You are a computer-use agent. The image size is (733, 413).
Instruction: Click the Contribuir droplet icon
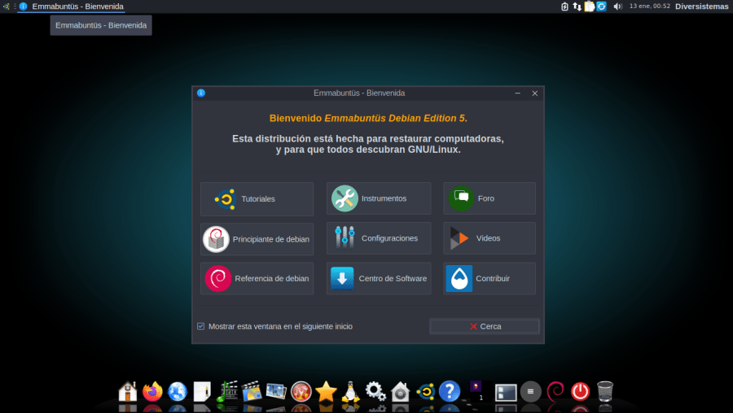(459, 279)
